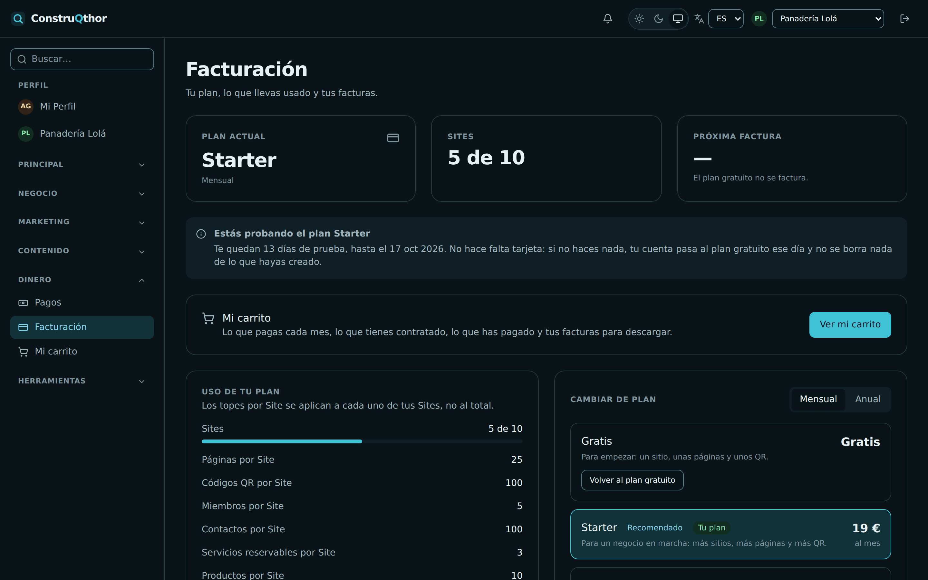Image resolution: width=928 pixels, height=580 pixels.
Task: Expand the PRINCIPAL section
Action: coord(82,165)
